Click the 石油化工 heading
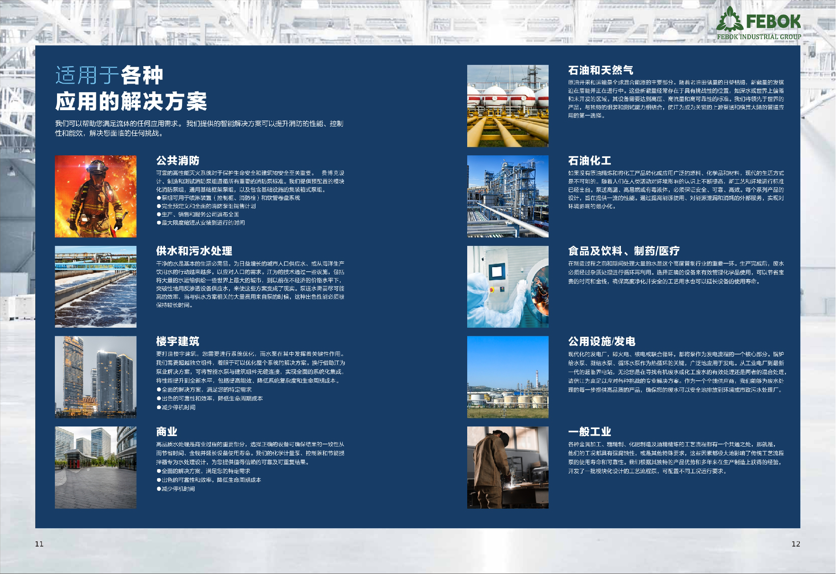The height and width of the screenshot is (574, 836). click(x=590, y=161)
